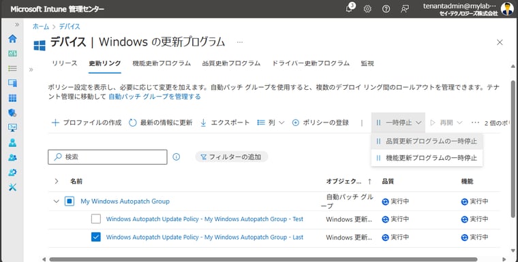Image resolution: width=518 pixels, height=262 pixels.
Task: Click the ホーム breadcrumb link
Action: [x=41, y=27]
